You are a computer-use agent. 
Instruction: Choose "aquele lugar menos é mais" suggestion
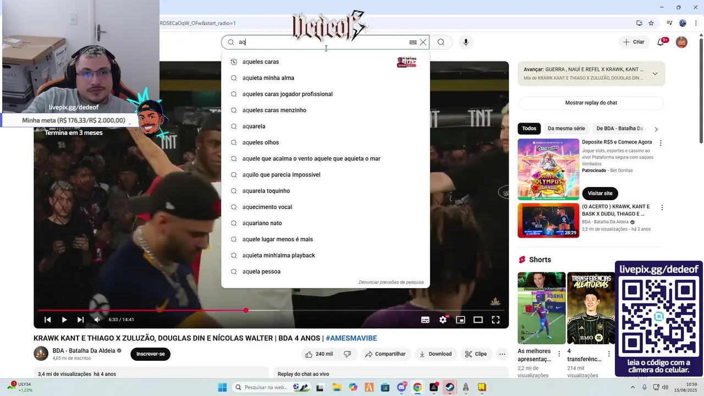tap(325, 239)
